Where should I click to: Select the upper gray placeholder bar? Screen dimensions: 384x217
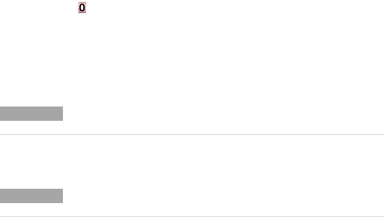[31, 114]
